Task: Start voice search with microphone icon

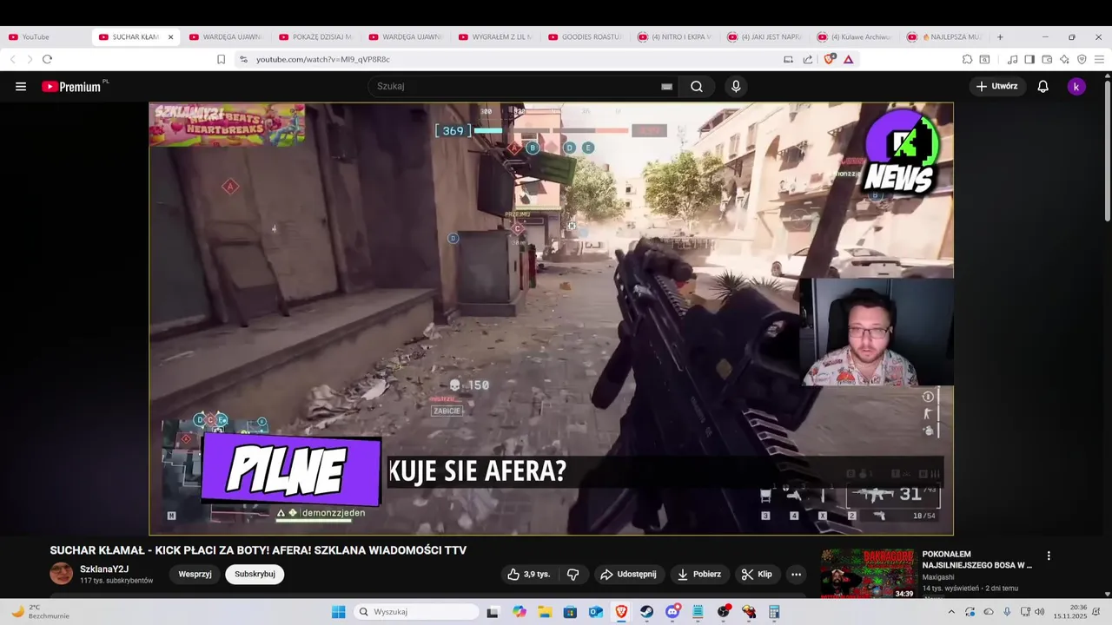Action: point(736,86)
